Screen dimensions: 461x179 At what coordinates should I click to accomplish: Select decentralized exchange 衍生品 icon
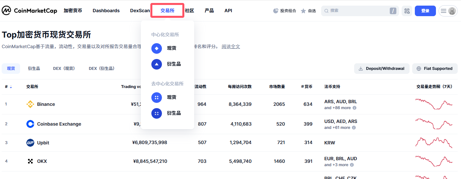coord(157,113)
